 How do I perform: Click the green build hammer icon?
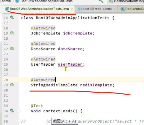tap(101, 1)
